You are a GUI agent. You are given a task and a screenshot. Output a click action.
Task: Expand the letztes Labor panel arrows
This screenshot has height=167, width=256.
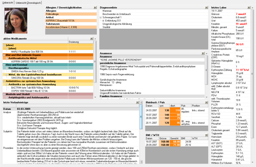248,7
